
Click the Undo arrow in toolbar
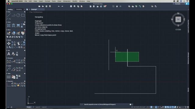coord(59,6)
